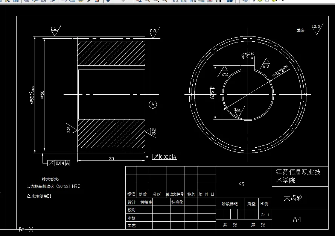Viewport: 335px width, 236px height.
Task: Select the 1.6 roughness value above the section view
Action: pos(53,28)
